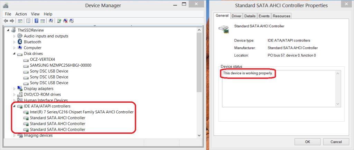Open the Action menu

[21, 14]
